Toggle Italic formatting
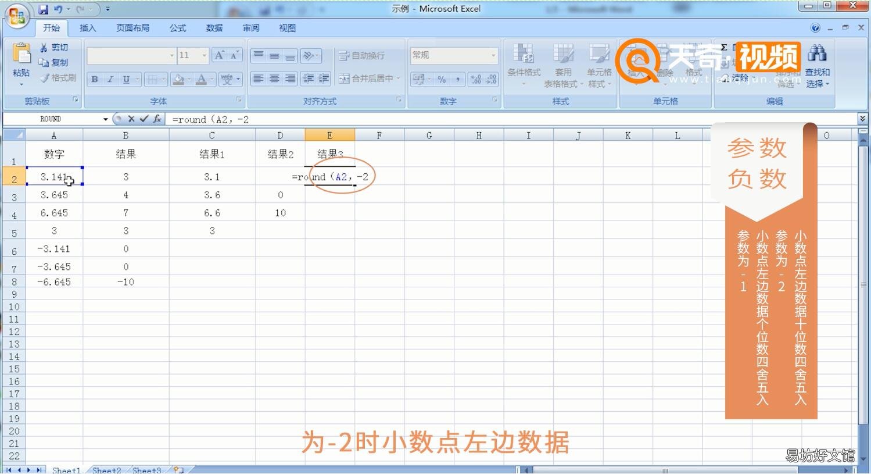This screenshot has height=474, width=871. [x=110, y=79]
